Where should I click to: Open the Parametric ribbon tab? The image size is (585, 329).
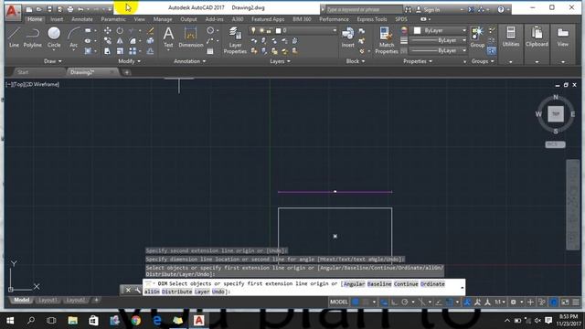[x=113, y=19]
